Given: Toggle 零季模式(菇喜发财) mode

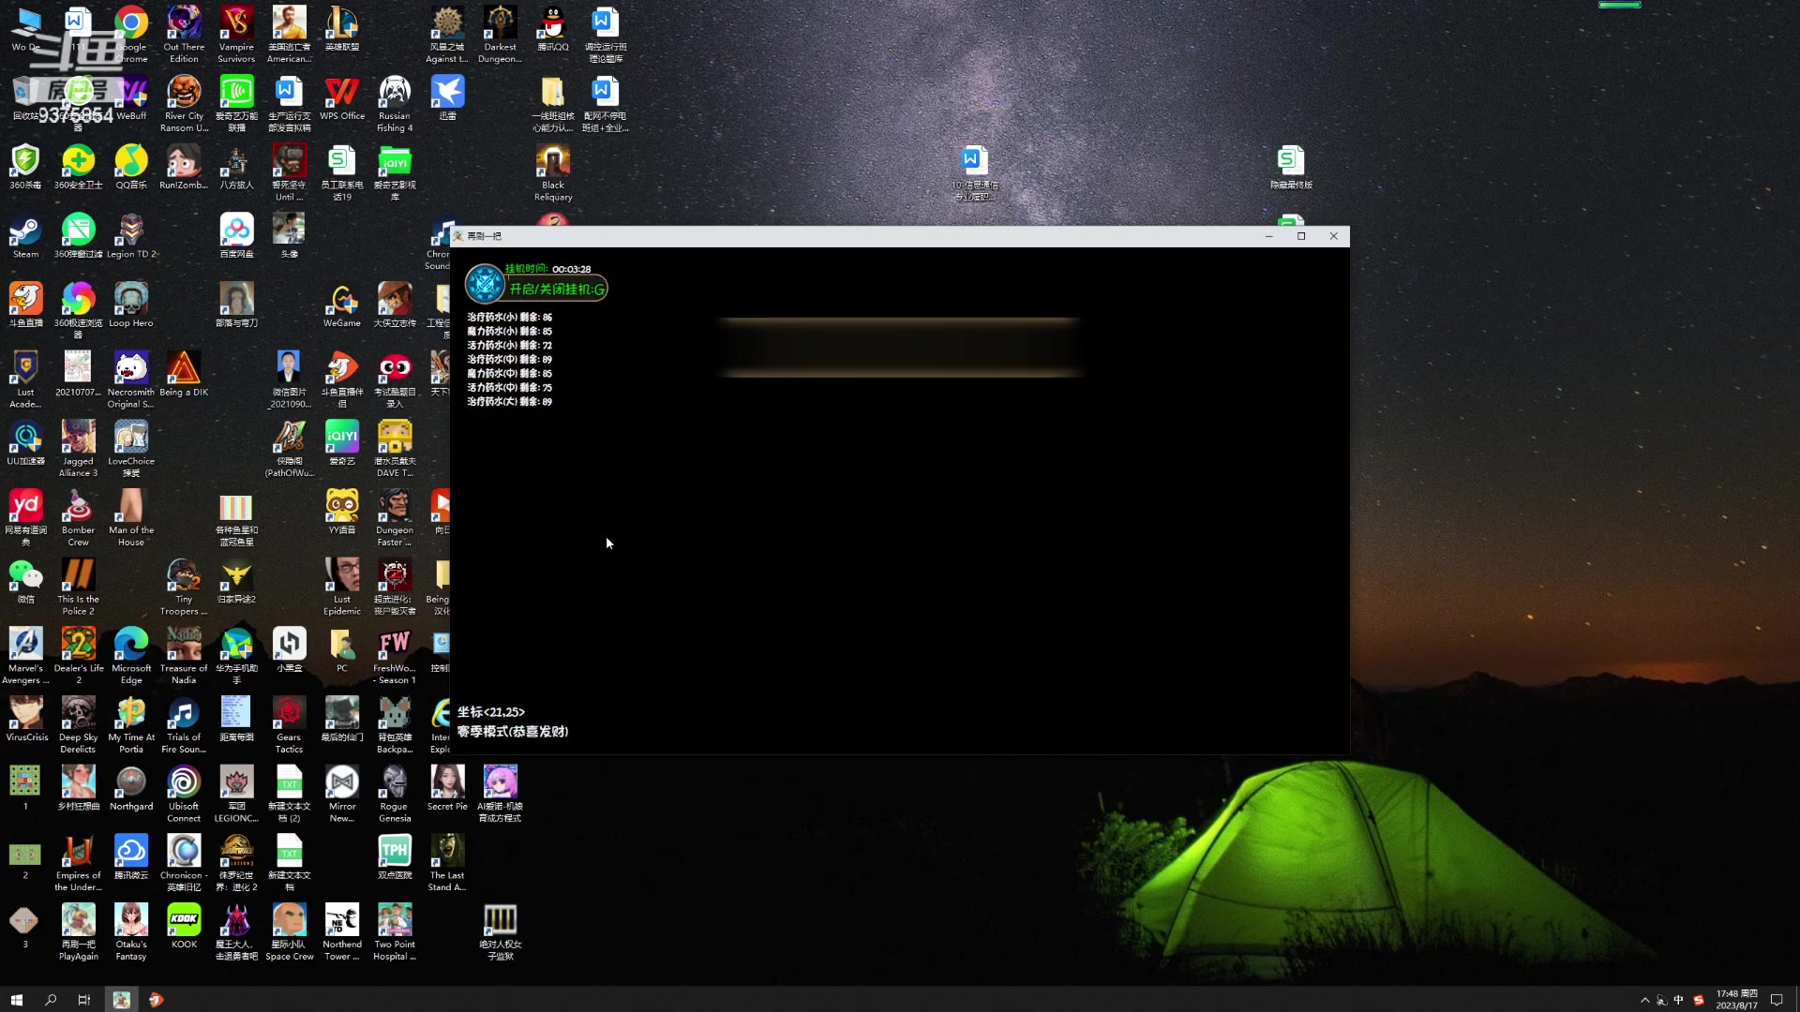Looking at the screenshot, I should point(512,730).
